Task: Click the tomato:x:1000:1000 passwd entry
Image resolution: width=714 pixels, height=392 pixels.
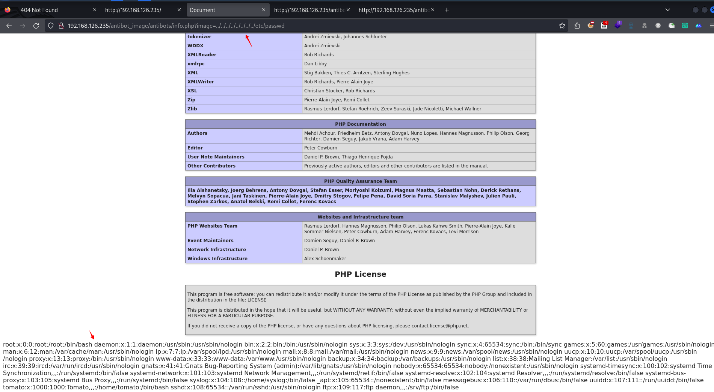Action: [x=86, y=387]
